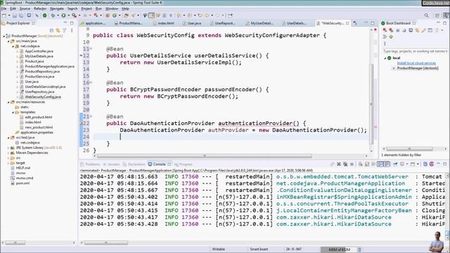
Task: Open the New wizard toolbar icon
Action: tap(4, 15)
